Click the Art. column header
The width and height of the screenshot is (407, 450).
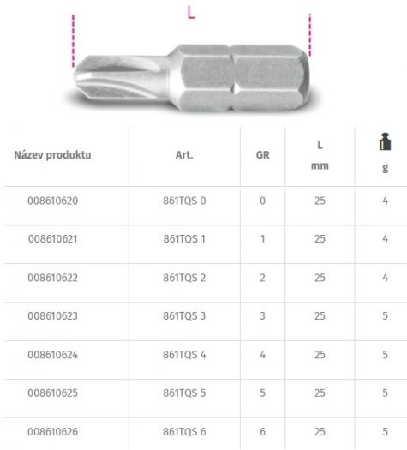[184, 155]
